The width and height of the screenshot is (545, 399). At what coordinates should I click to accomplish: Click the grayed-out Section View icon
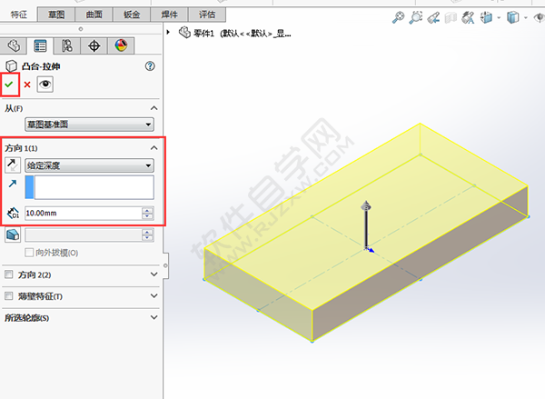pyautogui.click(x=451, y=17)
